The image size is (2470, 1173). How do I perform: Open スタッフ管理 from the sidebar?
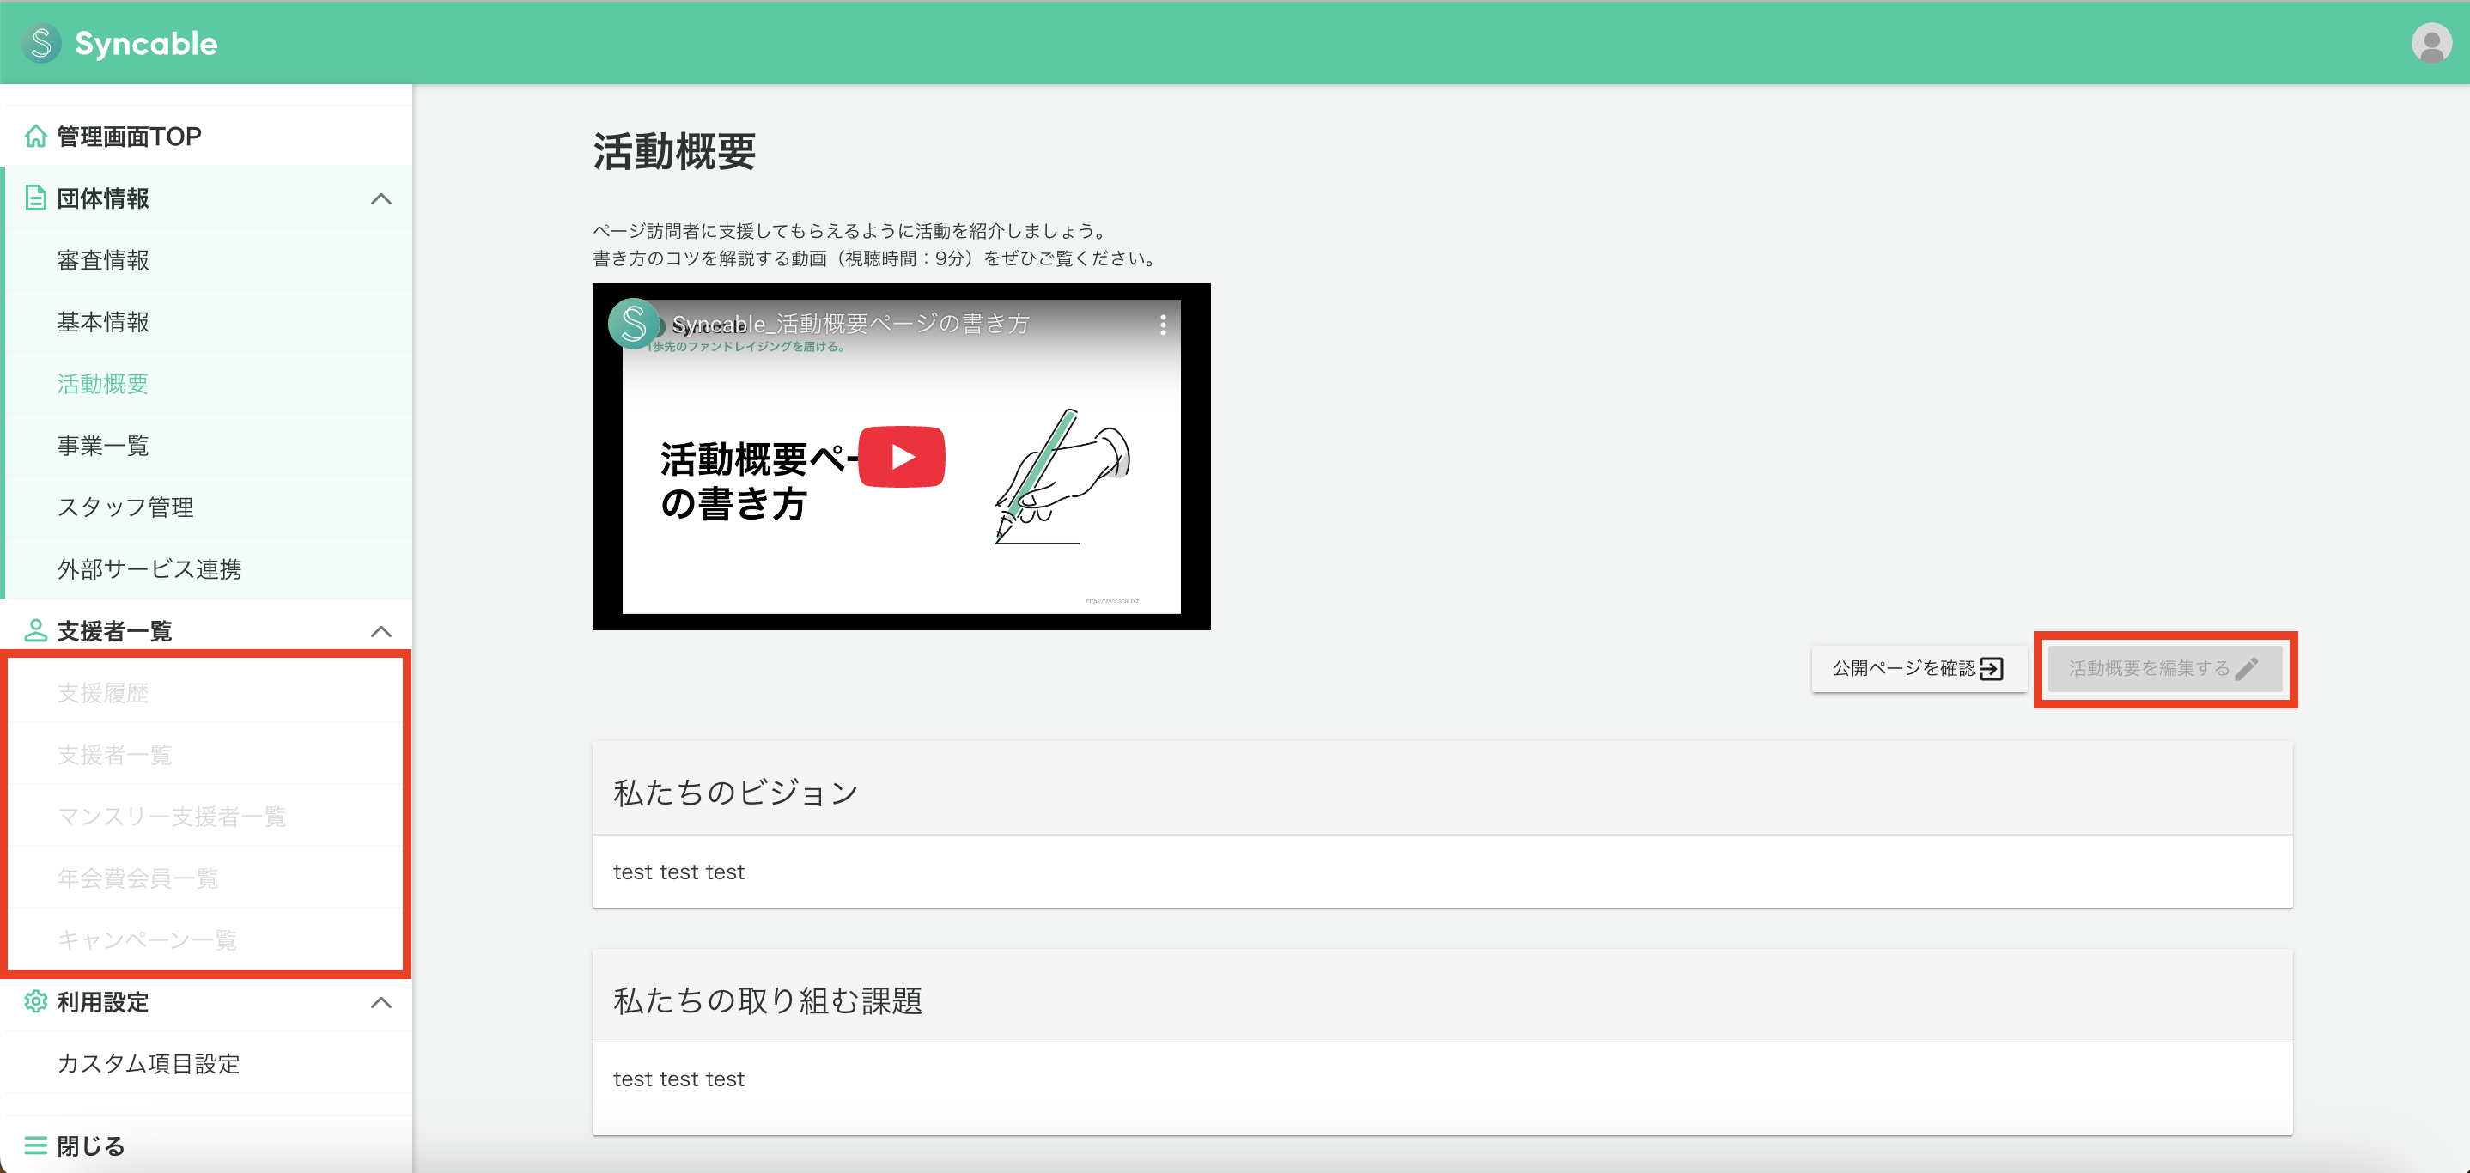(125, 507)
